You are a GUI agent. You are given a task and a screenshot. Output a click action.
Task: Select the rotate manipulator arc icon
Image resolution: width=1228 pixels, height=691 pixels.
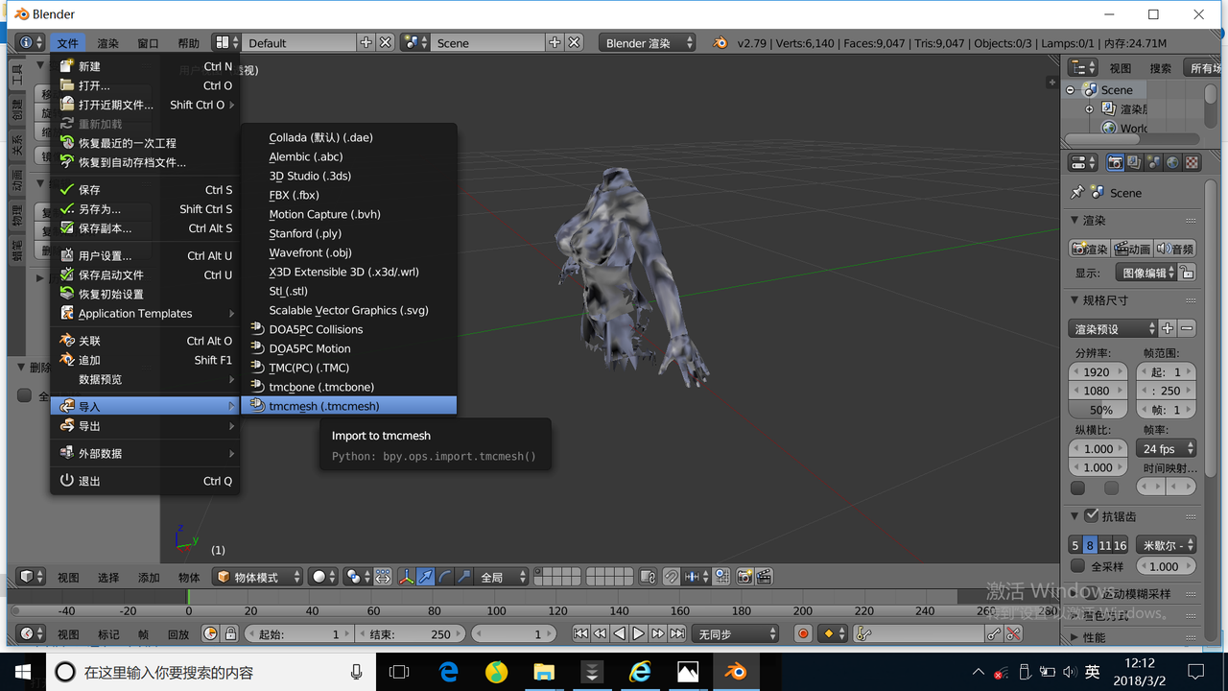point(445,577)
